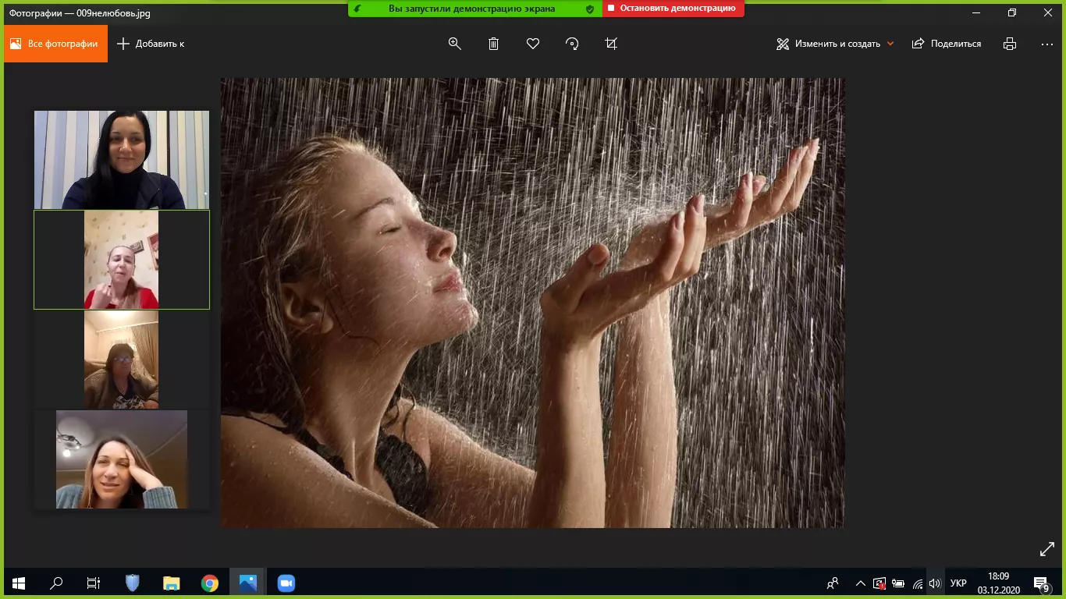This screenshot has height=599, width=1066.
Task: Print the photo with the printer icon
Action: (1010, 44)
